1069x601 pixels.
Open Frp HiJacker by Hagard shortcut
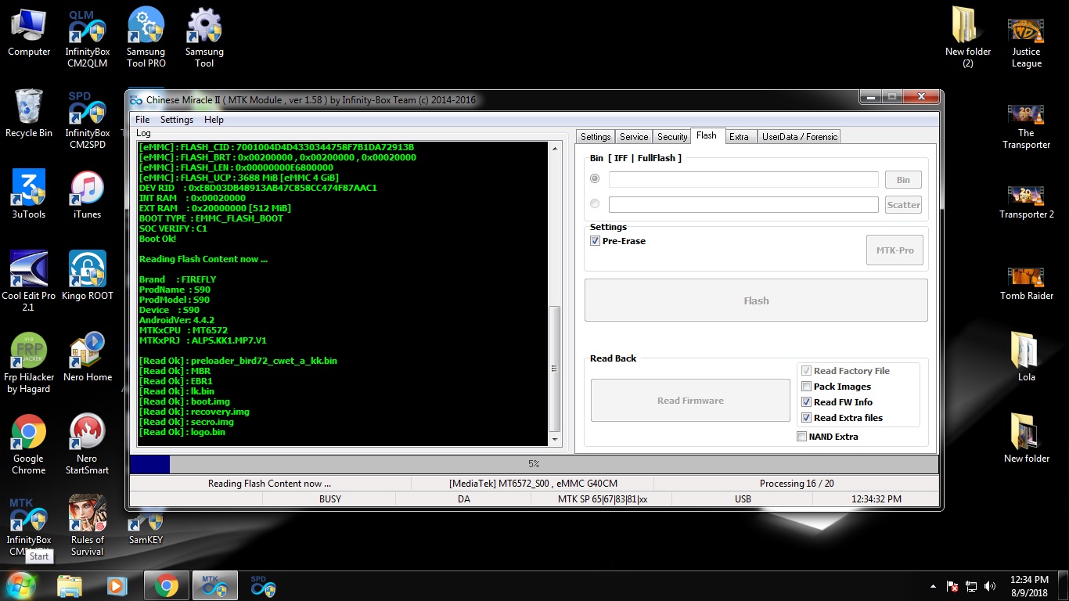point(29,363)
